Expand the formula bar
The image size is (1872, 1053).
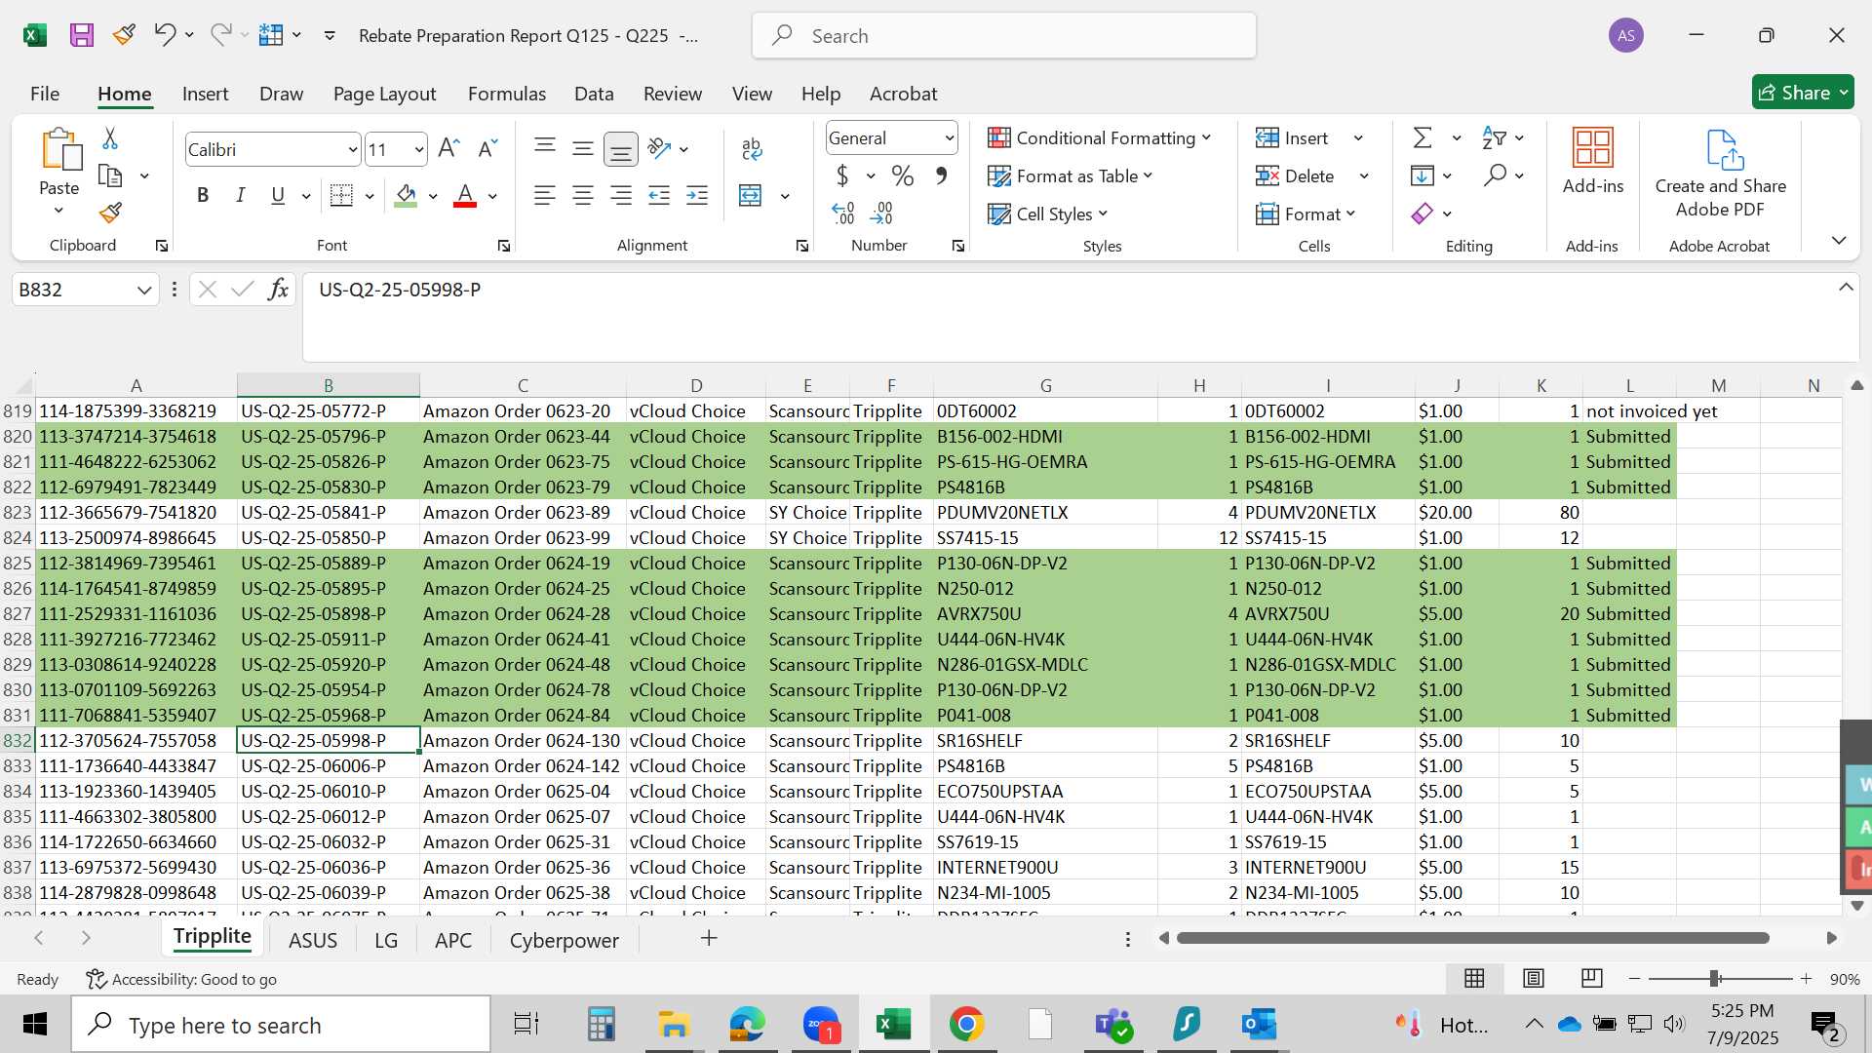[x=1846, y=288]
